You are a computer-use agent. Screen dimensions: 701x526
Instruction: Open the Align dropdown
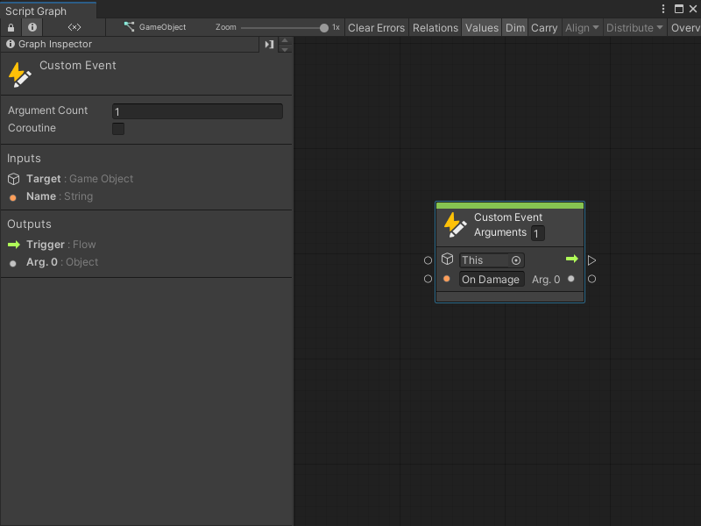(581, 27)
